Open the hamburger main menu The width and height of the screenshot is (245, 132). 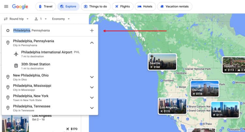click(6, 7)
